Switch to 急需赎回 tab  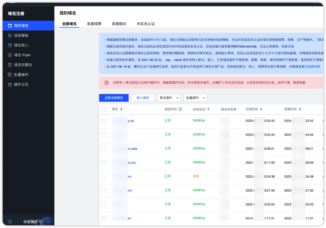[x=119, y=24]
